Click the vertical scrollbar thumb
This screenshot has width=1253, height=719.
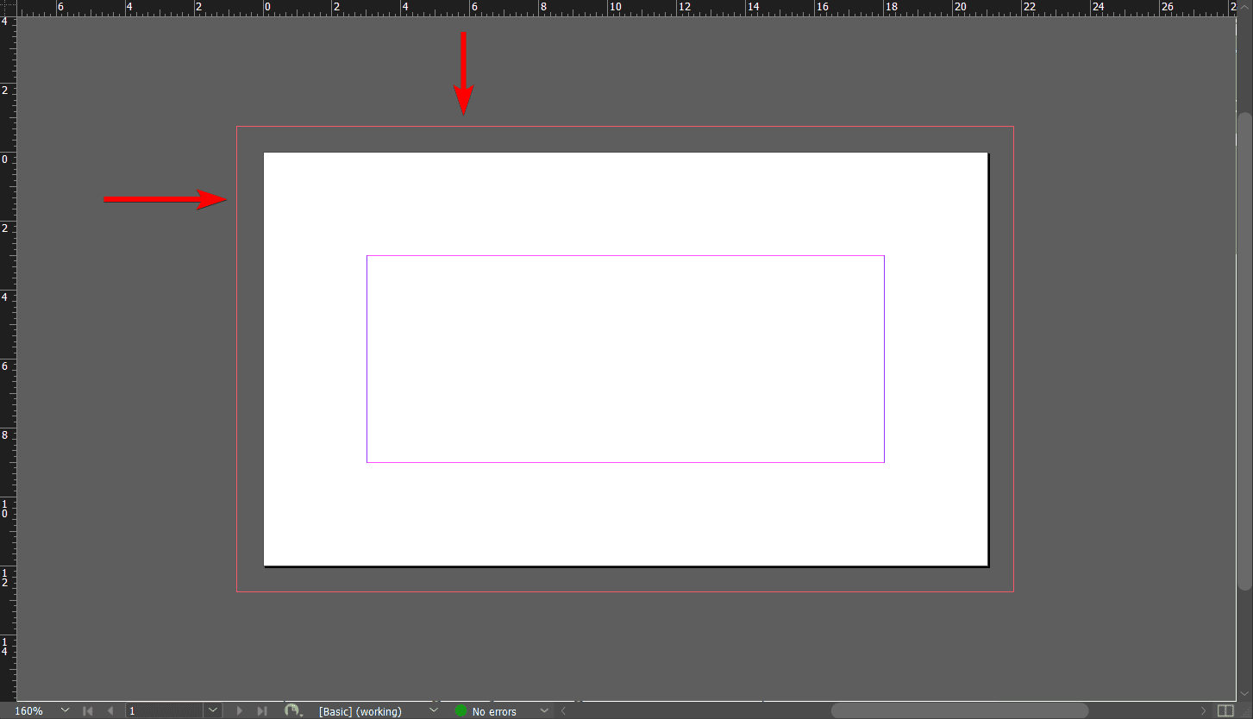point(1244,351)
